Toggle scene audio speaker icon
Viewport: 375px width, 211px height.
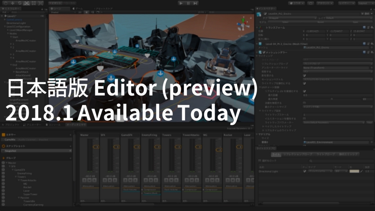pyautogui.click(x=93, y=12)
